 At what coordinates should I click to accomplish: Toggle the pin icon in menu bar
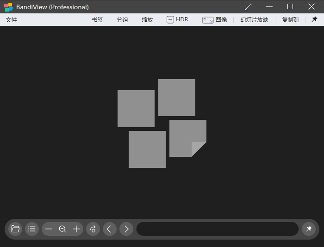(x=314, y=19)
